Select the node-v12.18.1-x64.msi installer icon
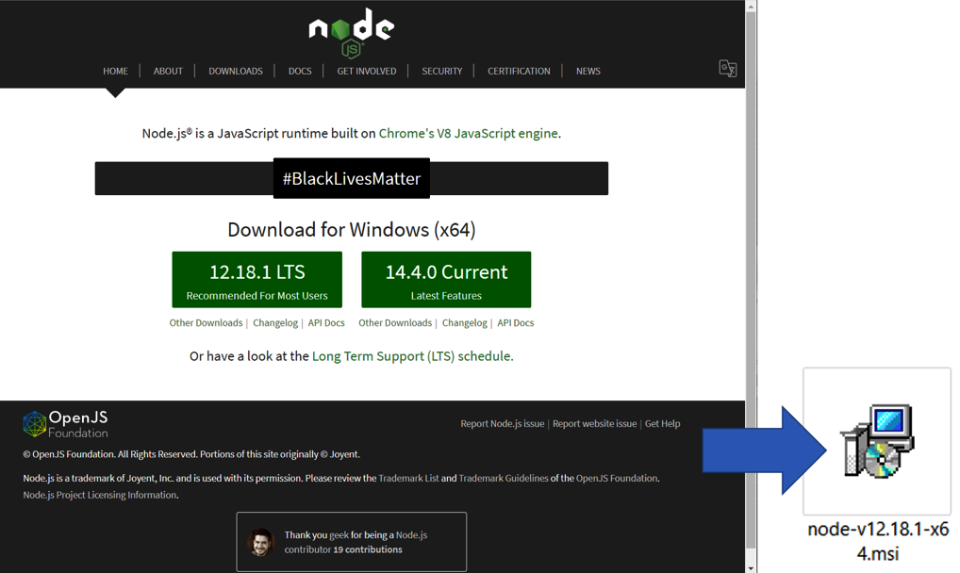This screenshot has width=960, height=573. (x=877, y=441)
